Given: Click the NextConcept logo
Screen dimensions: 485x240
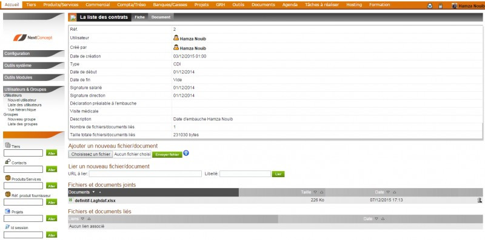Looking at the screenshot, I should point(33,37).
